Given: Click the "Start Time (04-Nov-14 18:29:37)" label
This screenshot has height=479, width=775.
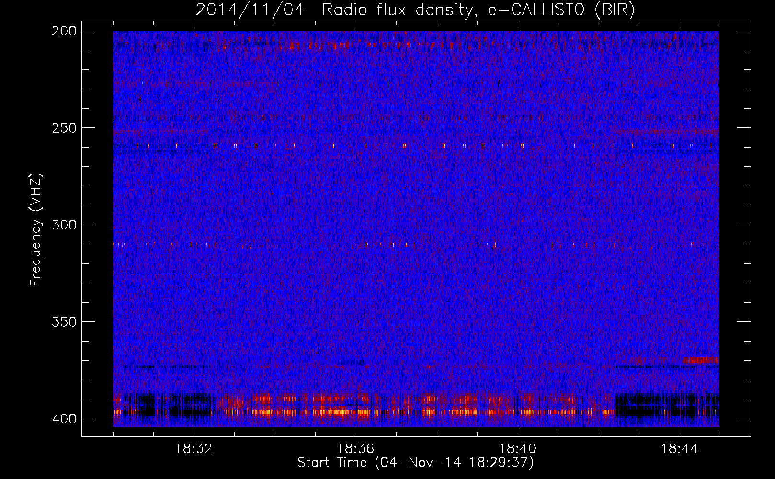Looking at the screenshot, I should [x=415, y=463].
